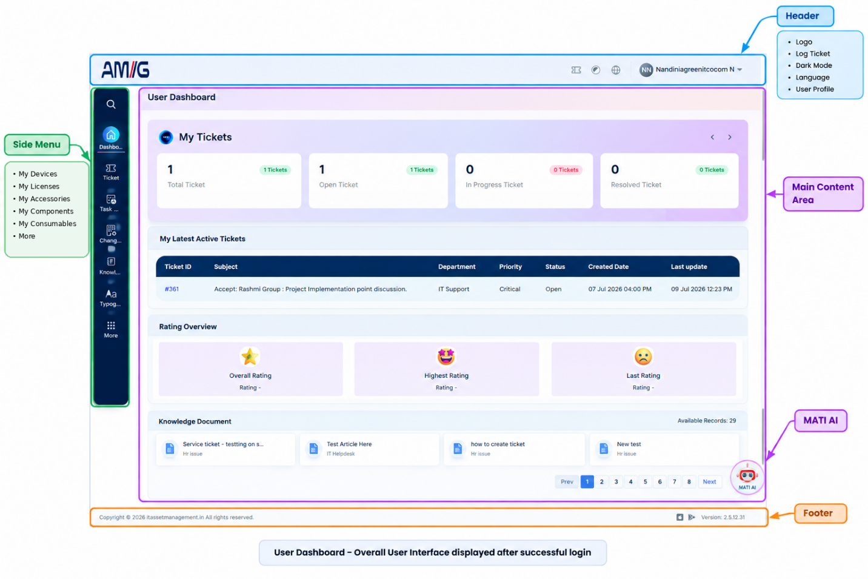The height and width of the screenshot is (579, 868).
Task: Open the In Progress Ticket card
Action: click(x=524, y=181)
